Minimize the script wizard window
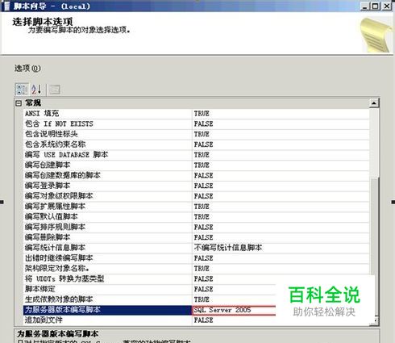Viewport: 395px width, 343px height. click(x=364, y=6)
